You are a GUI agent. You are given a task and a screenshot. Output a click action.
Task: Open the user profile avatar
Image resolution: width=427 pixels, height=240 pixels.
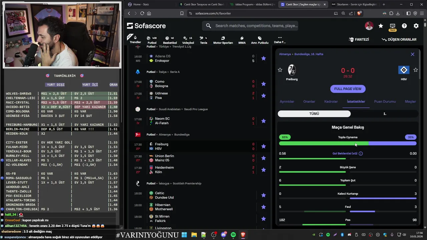click(x=369, y=26)
